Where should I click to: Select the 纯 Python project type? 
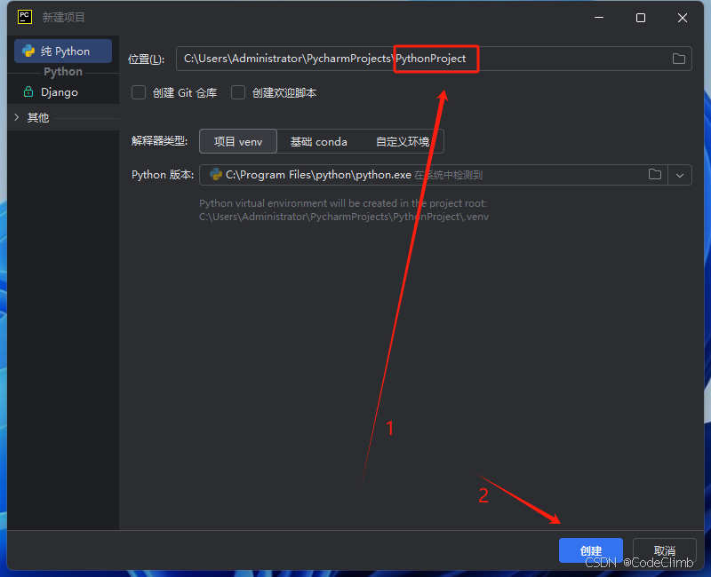[x=63, y=51]
